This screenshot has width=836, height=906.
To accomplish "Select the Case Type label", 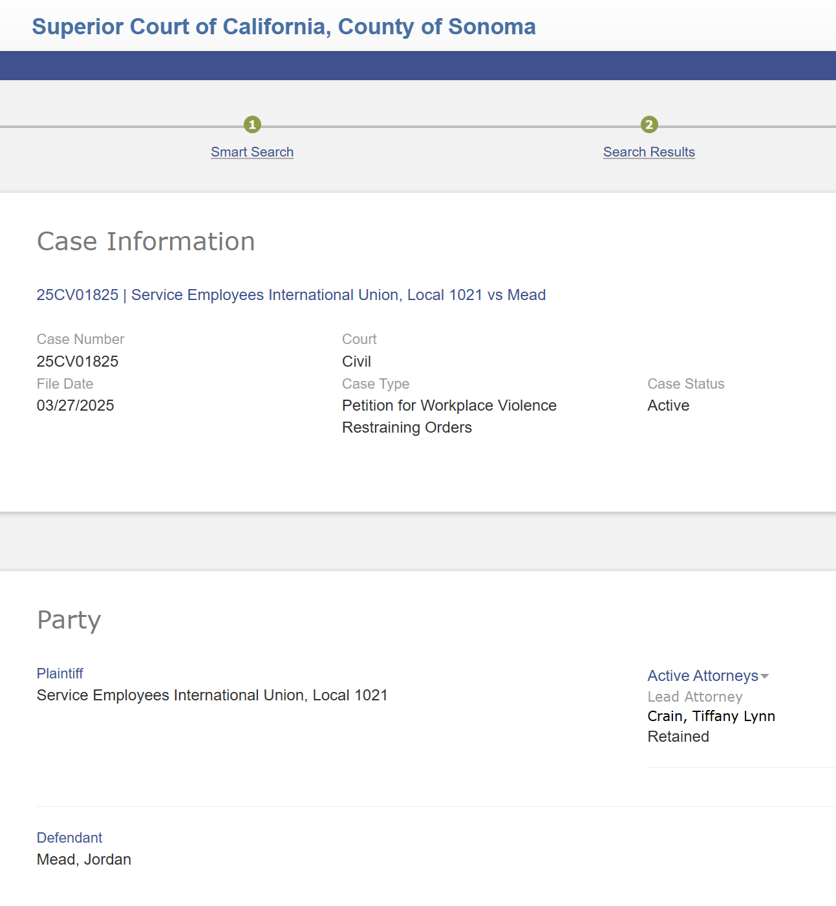I will [376, 384].
